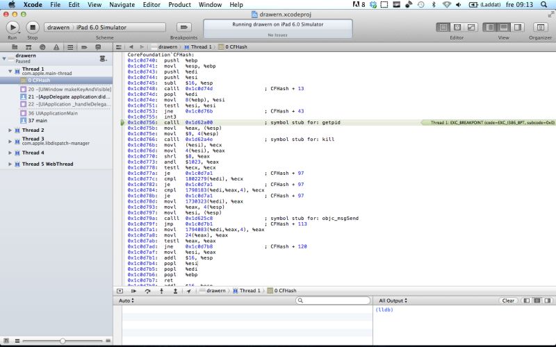Select frame 36 UIApplicationMain
The image size is (556, 347).
click(x=49, y=113)
